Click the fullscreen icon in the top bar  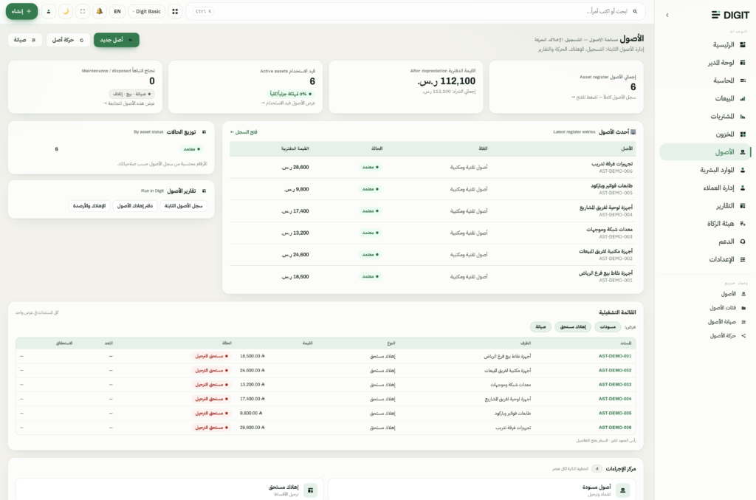point(83,11)
